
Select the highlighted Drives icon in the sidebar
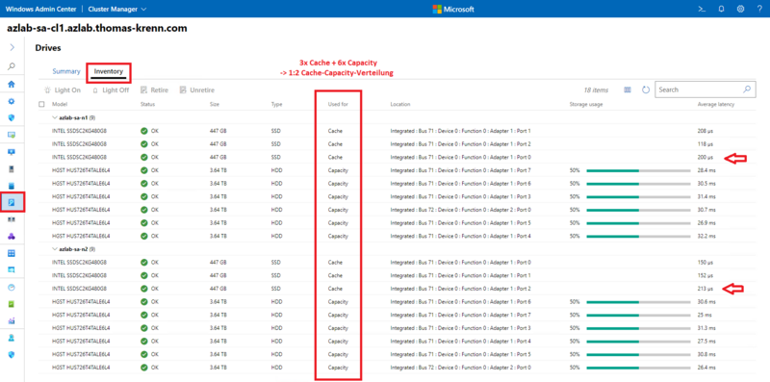click(12, 202)
